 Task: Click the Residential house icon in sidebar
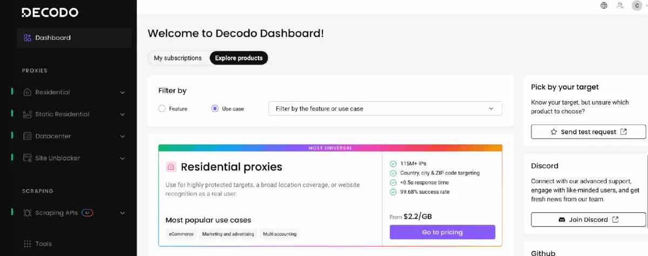28,92
